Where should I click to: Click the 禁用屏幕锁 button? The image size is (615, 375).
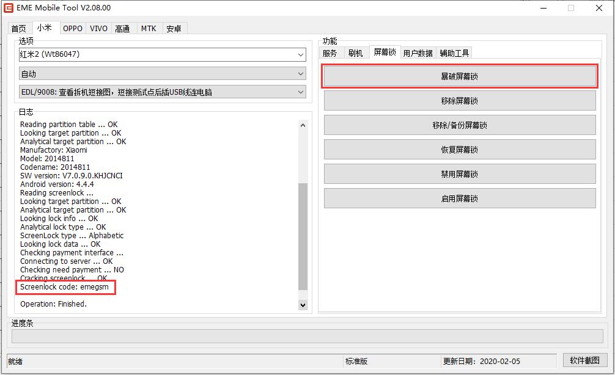(460, 174)
